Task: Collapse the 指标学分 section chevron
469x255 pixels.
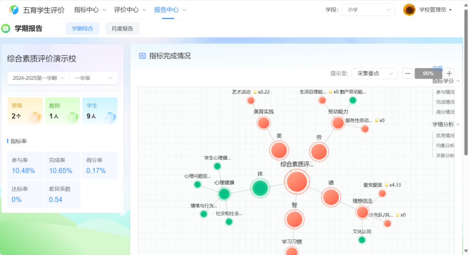Action: pyautogui.click(x=459, y=81)
